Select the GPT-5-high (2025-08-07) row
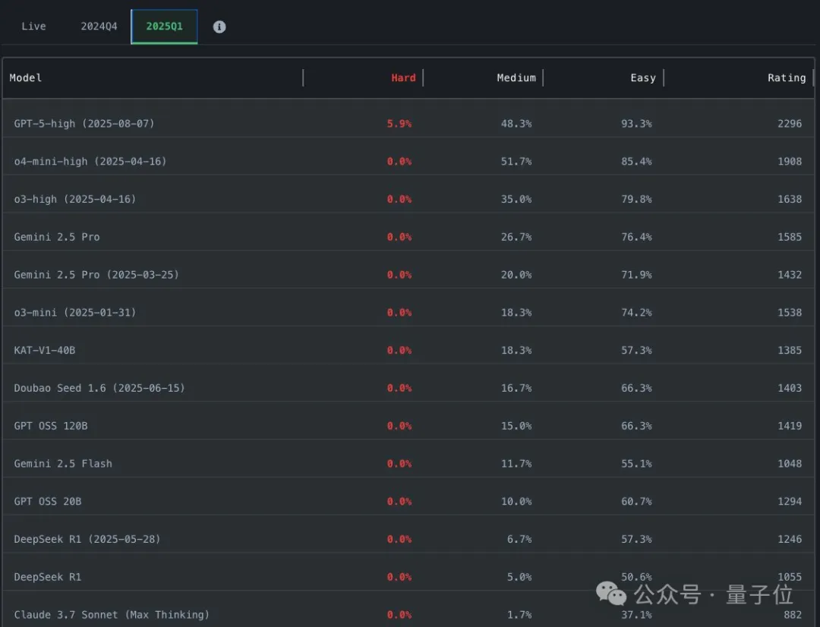820x627 pixels. point(84,123)
